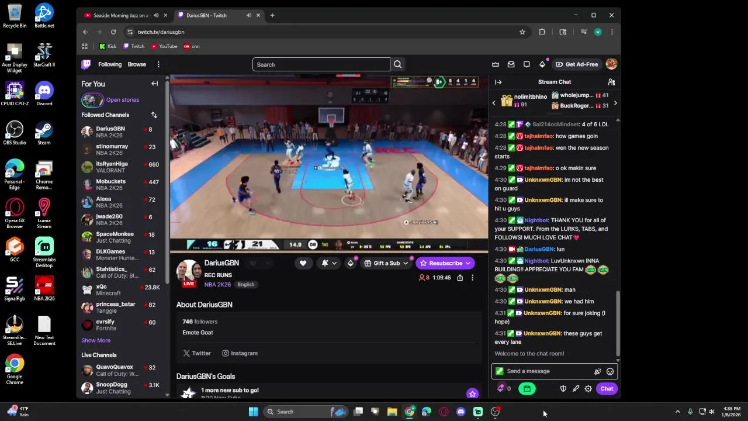This screenshot has width=748, height=421.
Task: Reload the page in Chrome
Action: (x=113, y=32)
